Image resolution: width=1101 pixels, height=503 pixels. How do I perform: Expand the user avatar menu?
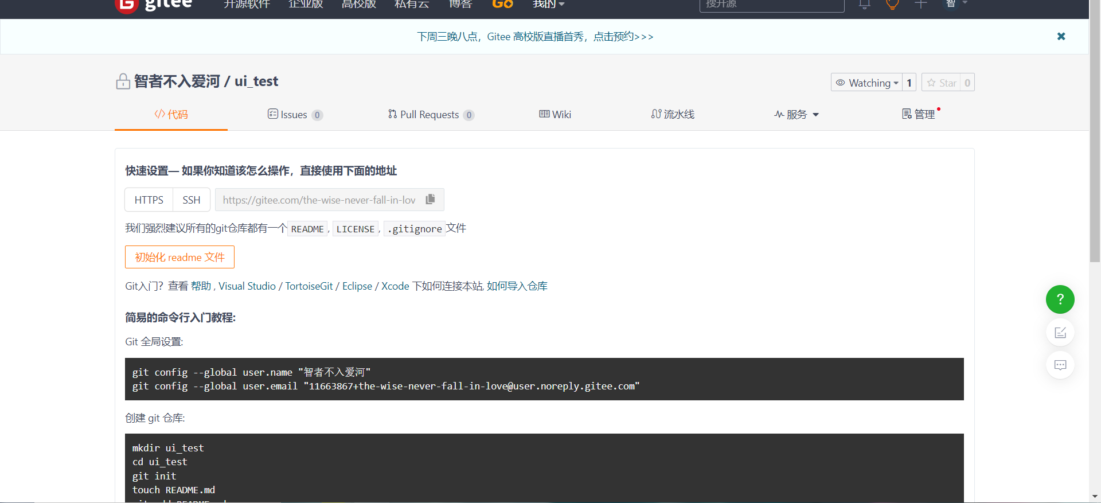(x=956, y=3)
